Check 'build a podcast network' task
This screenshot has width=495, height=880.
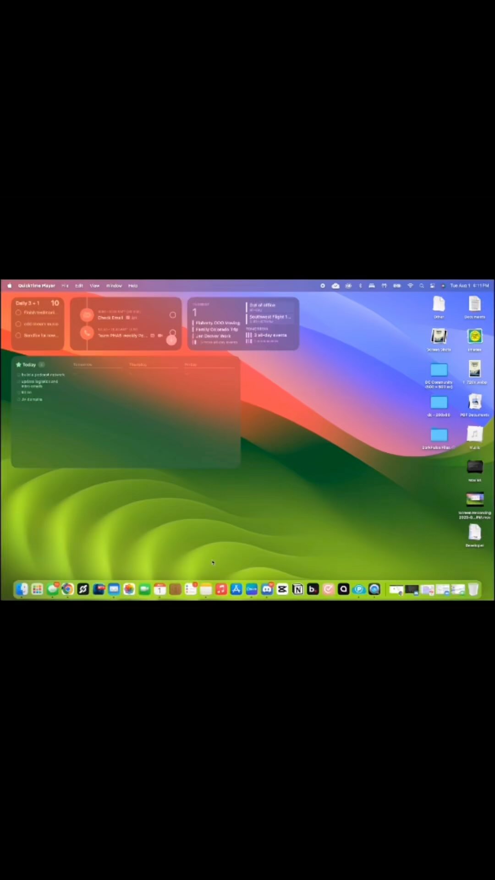pyautogui.click(x=19, y=375)
